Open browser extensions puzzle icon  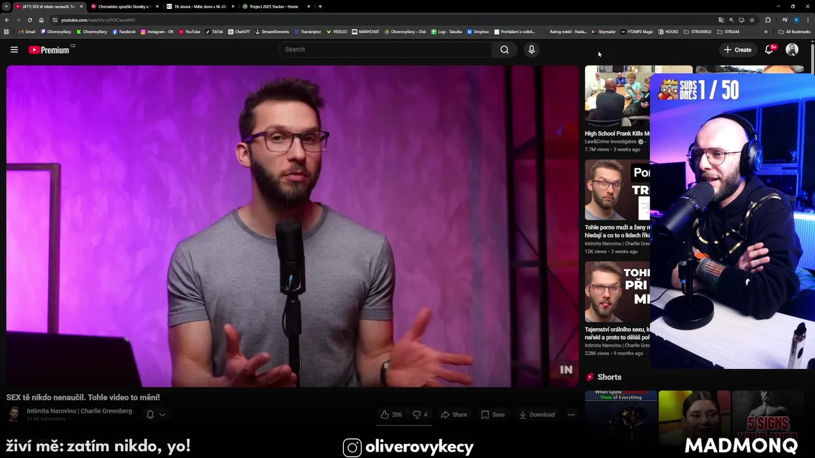click(768, 20)
